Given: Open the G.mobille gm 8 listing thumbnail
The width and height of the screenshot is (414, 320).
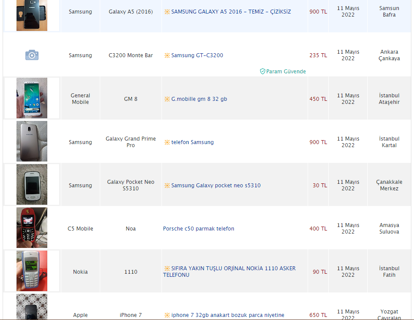Looking at the screenshot, I should pyautogui.click(x=32, y=98).
